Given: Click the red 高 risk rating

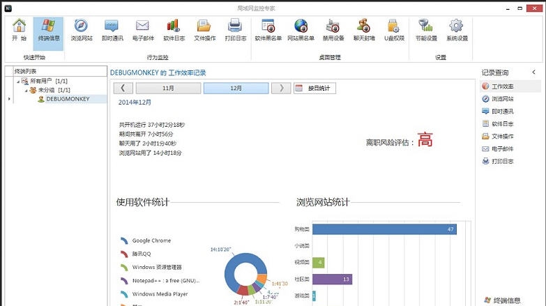Looking at the screenshot, I should 425,139.
